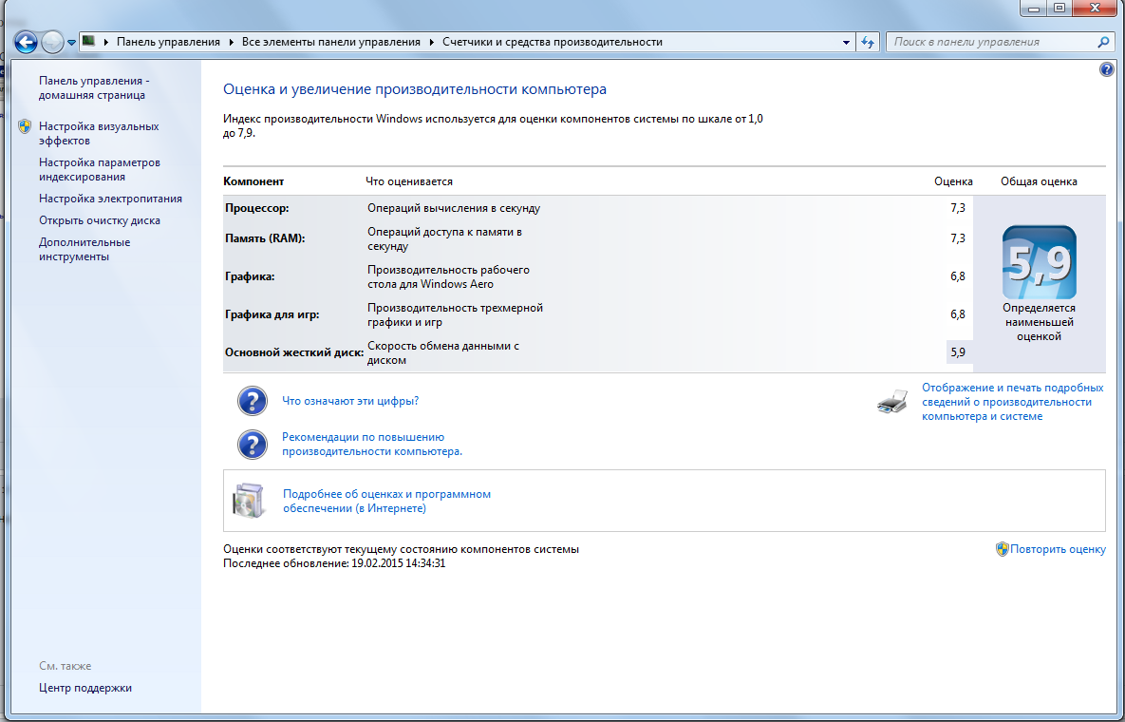Click the refresh button beside address bar
Viewport: 1125px width, 722px height.
pos(868,42)
